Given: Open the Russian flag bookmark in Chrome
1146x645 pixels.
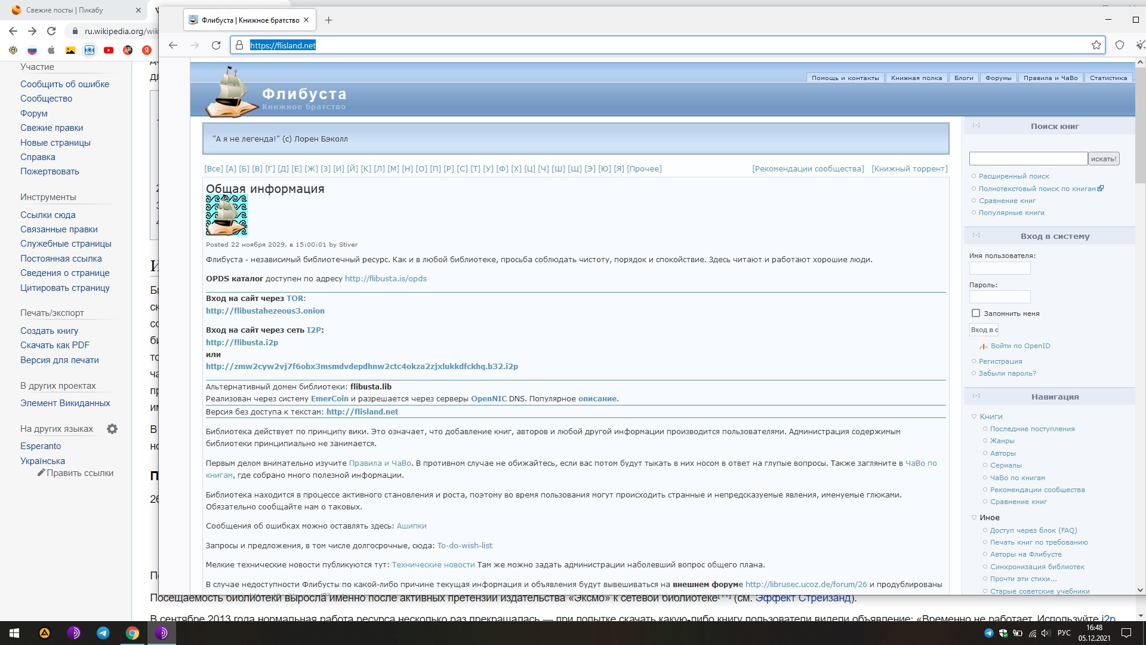Looking at the screenshot, I should coord(32,50).
